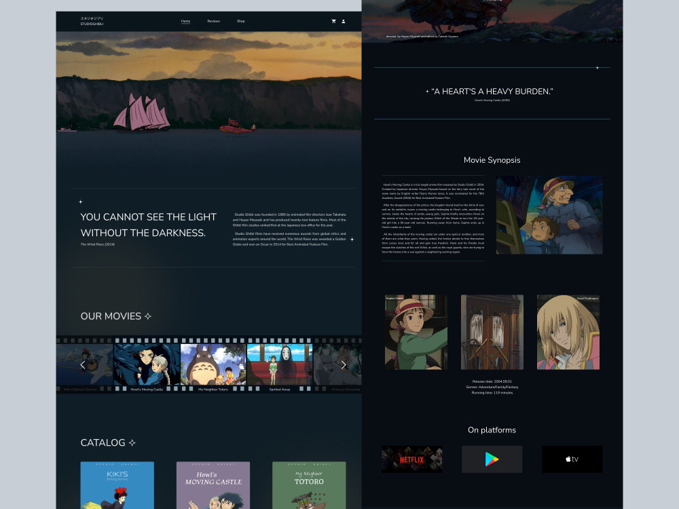Click the quote about light and darkness

click(149, 225)
